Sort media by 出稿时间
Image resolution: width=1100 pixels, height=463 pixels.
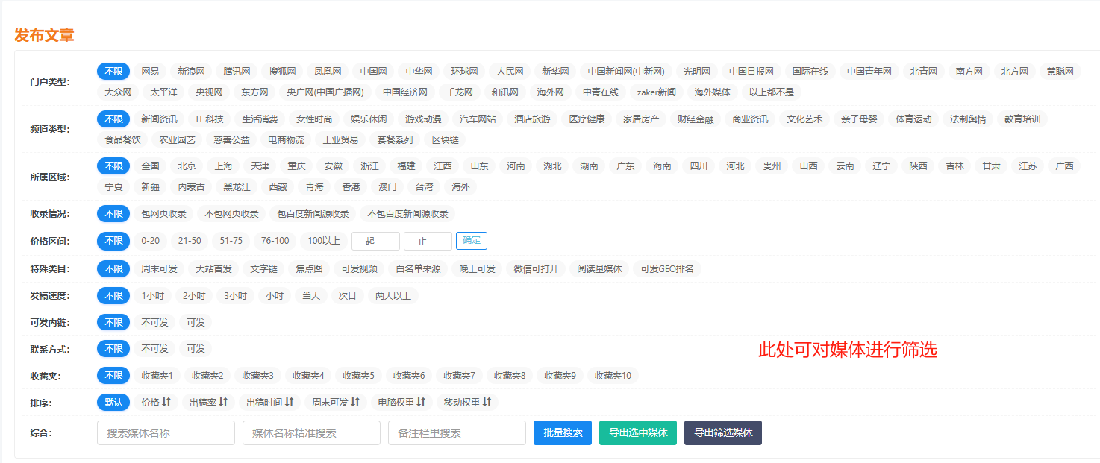(269, 403)
